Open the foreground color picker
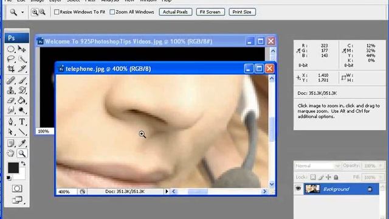This screenshot has height=219, width=389. pyautogui.click(x=13, y=168)
